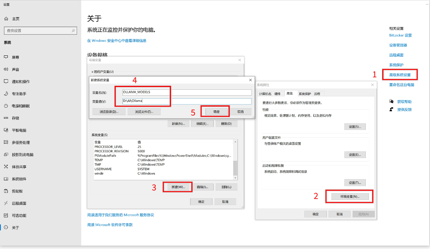Open Windows Security details link

pyautogui.click(x=117, y=41)
